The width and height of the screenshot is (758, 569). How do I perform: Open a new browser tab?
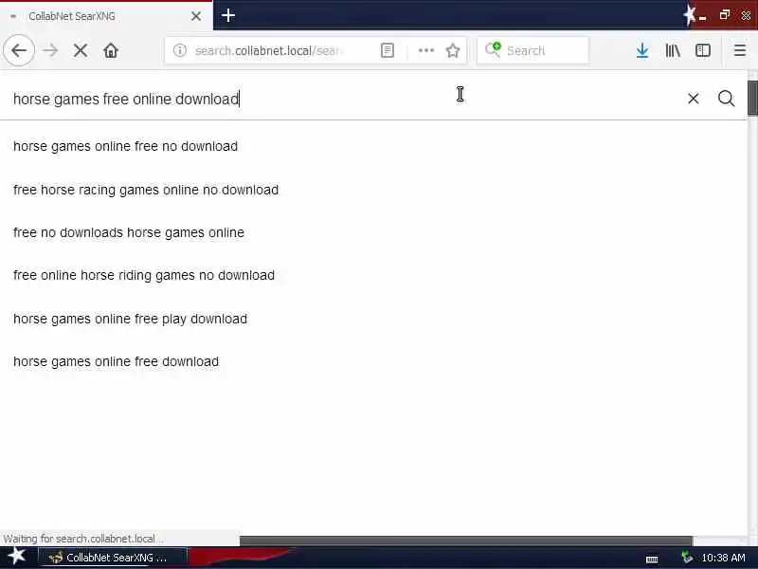[228, 15]
